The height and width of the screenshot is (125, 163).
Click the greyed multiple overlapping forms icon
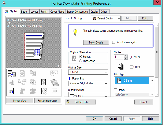pos(22,82)
